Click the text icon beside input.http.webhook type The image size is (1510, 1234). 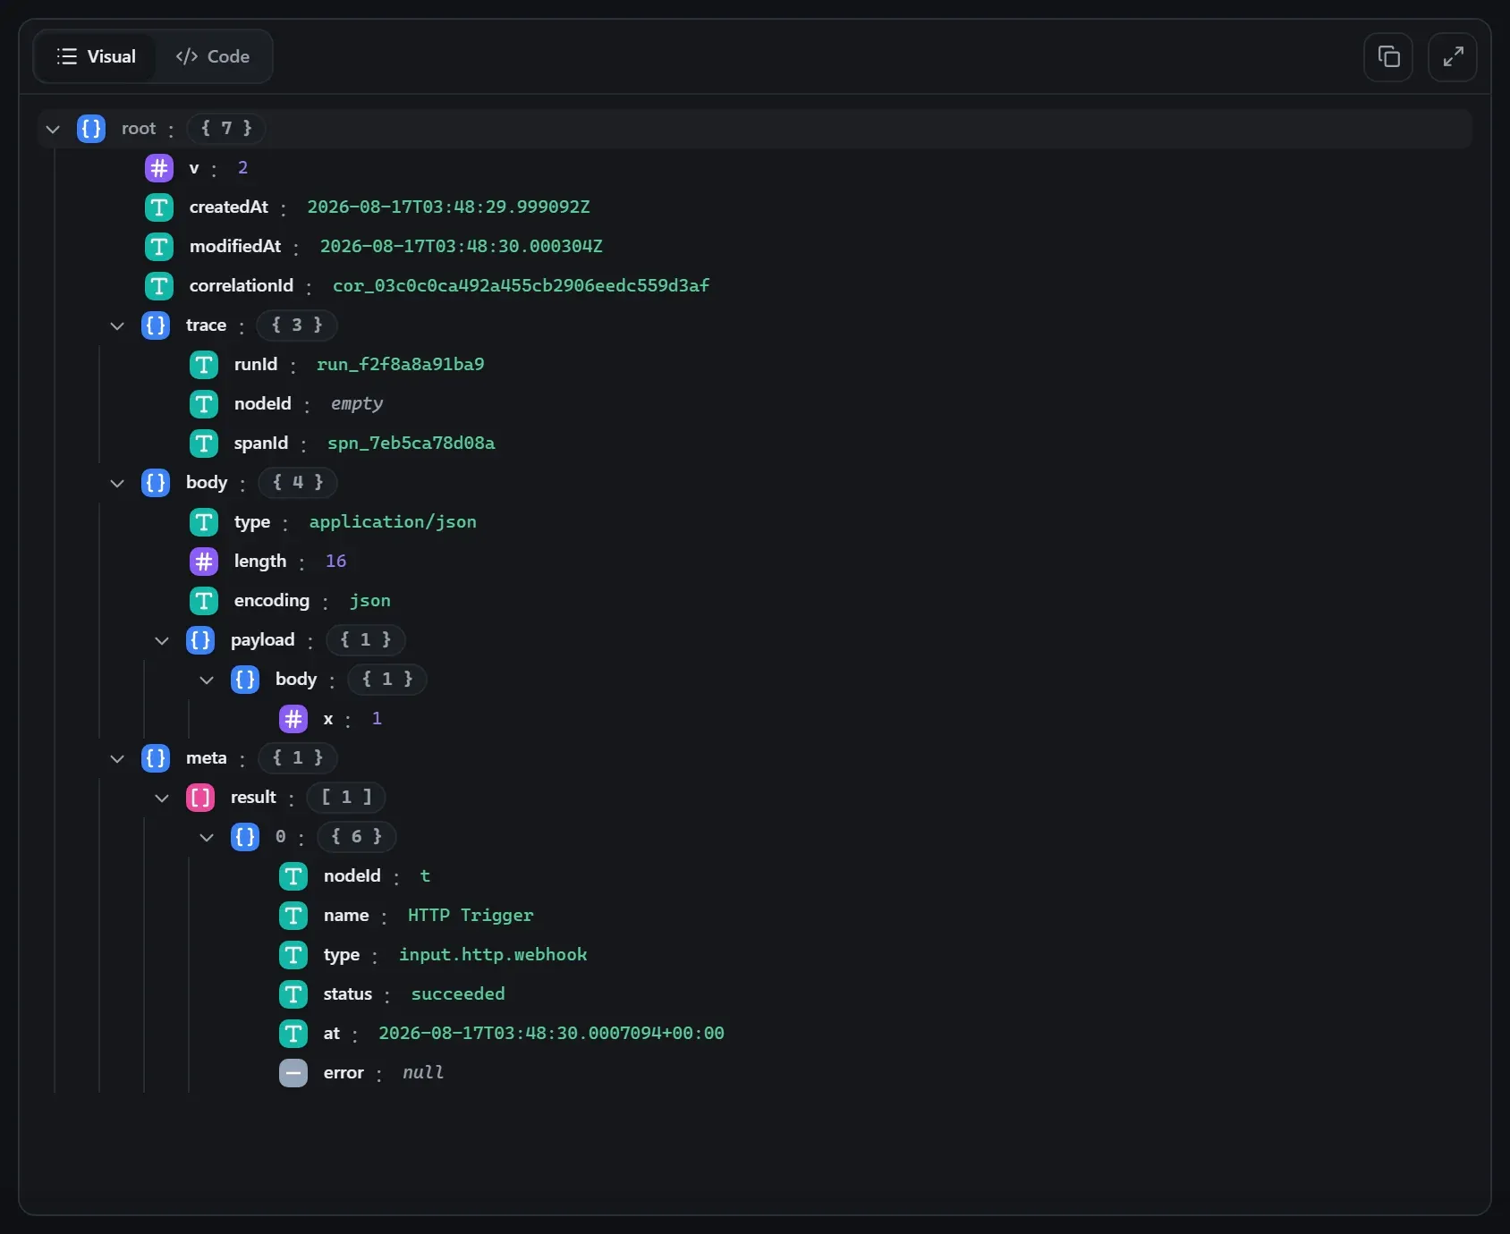(x=293, y=955)
